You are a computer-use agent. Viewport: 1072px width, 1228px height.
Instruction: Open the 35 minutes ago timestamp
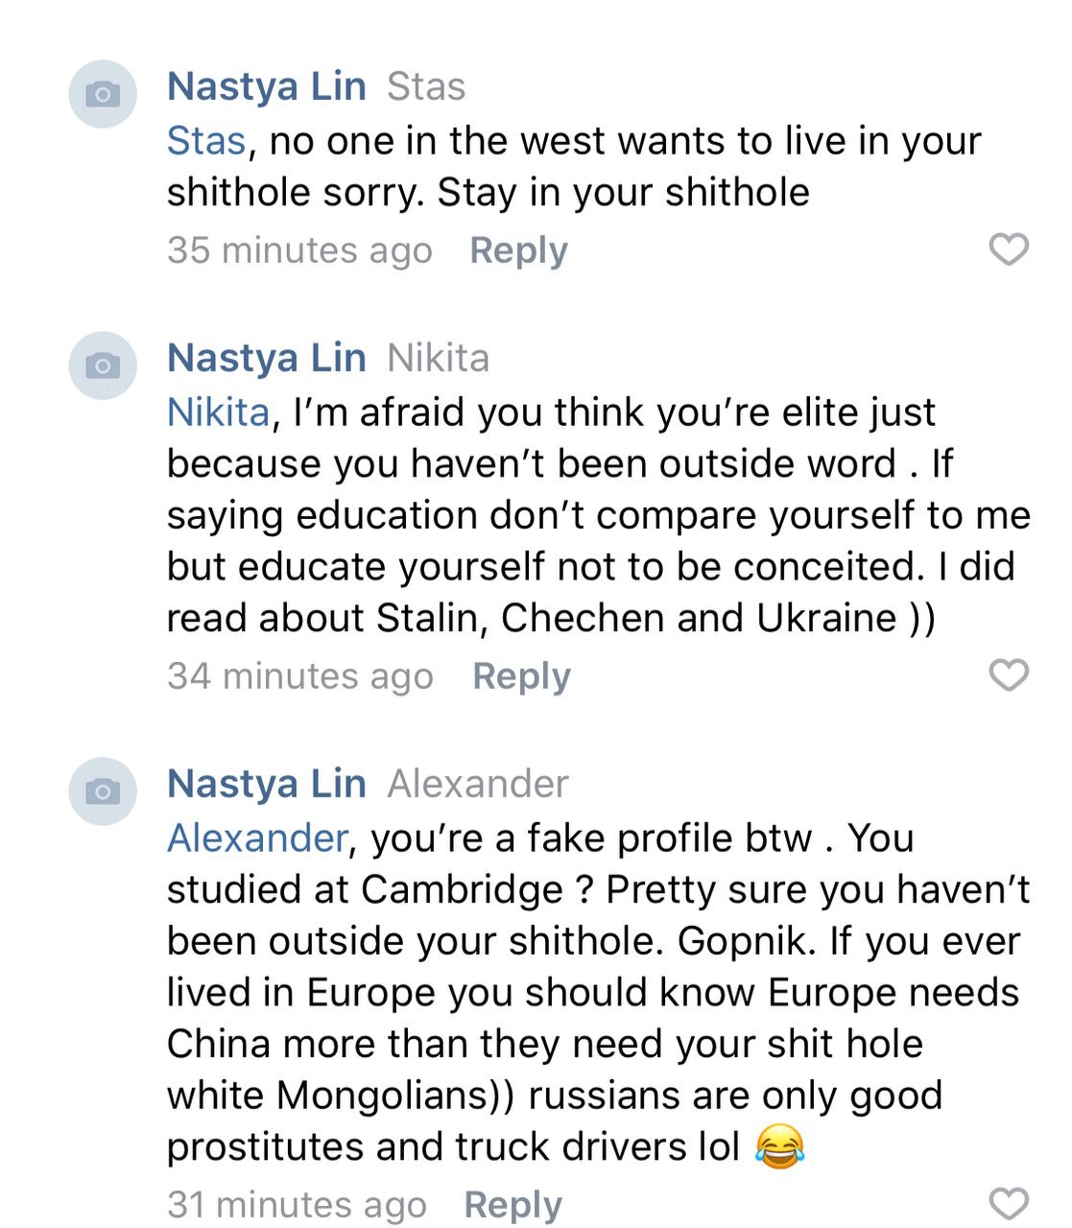299,250
